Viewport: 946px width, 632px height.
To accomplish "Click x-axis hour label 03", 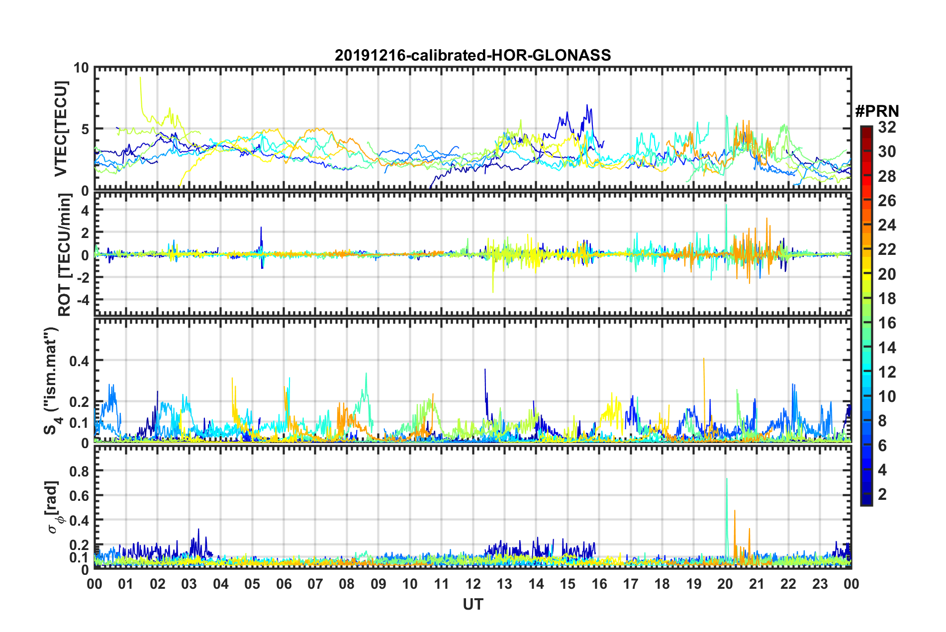I will point(189,583).
